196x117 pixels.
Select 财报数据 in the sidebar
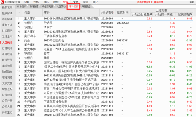[7, 95]
